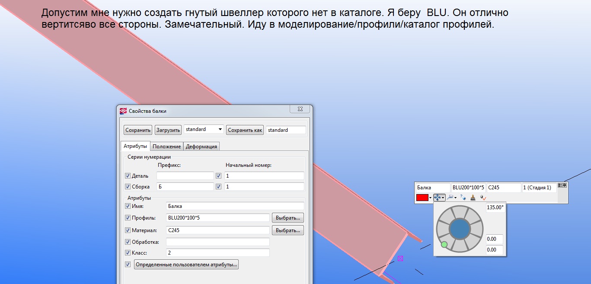The width and height of the screenshot is (591, 284).
Task: Toggle the Сборка checkbox
Action: point(128,186)
